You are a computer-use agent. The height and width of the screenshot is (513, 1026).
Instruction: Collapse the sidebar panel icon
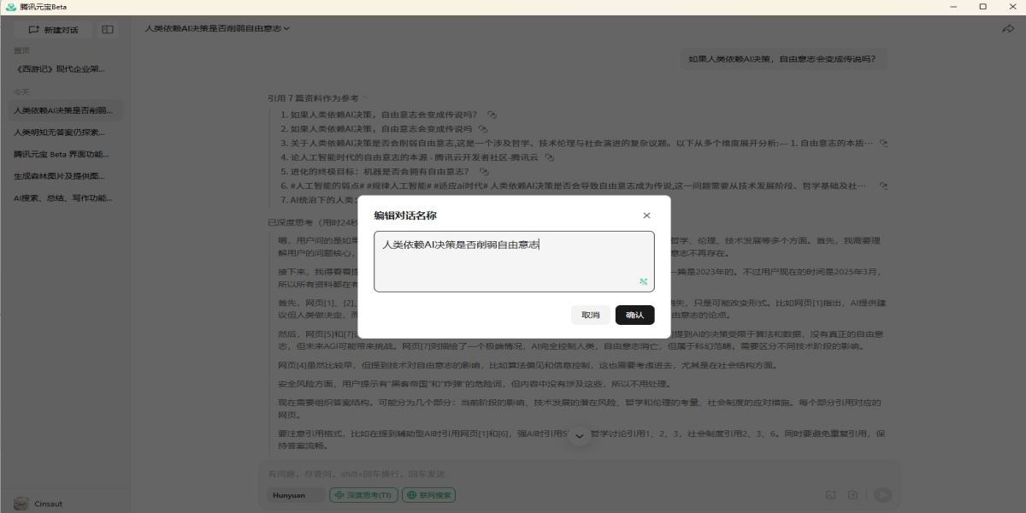pyautogui.click(x=108, y=30)
